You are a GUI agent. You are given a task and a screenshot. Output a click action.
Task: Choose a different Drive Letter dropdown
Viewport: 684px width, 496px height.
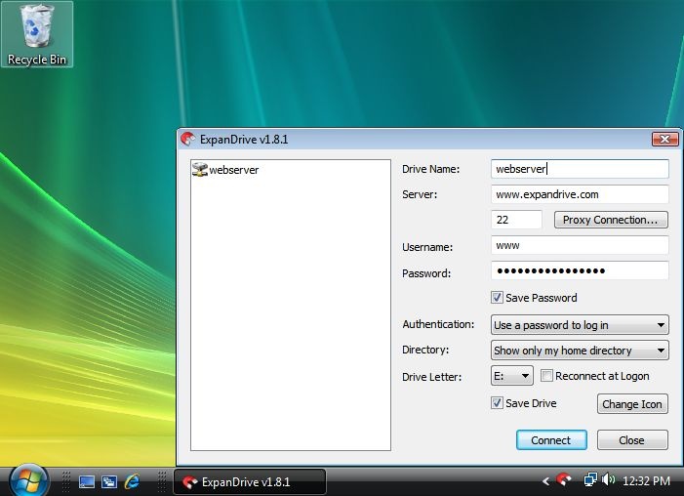(x=511, y=376)
